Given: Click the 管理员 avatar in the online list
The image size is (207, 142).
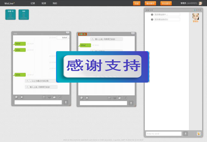Looking at the screenshot, I should click(x=196, y=17).
